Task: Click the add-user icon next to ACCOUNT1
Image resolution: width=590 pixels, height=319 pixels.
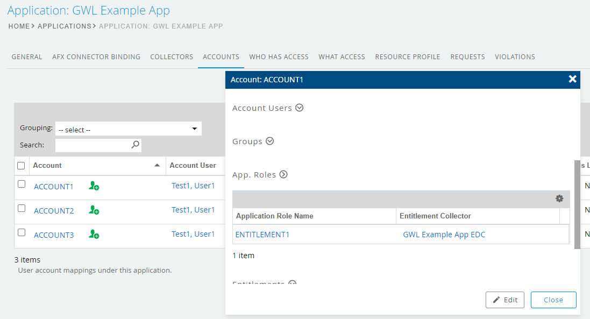Action: coord(94,186)
